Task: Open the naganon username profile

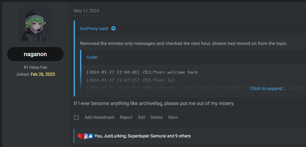Action: [x=35, y=54]
